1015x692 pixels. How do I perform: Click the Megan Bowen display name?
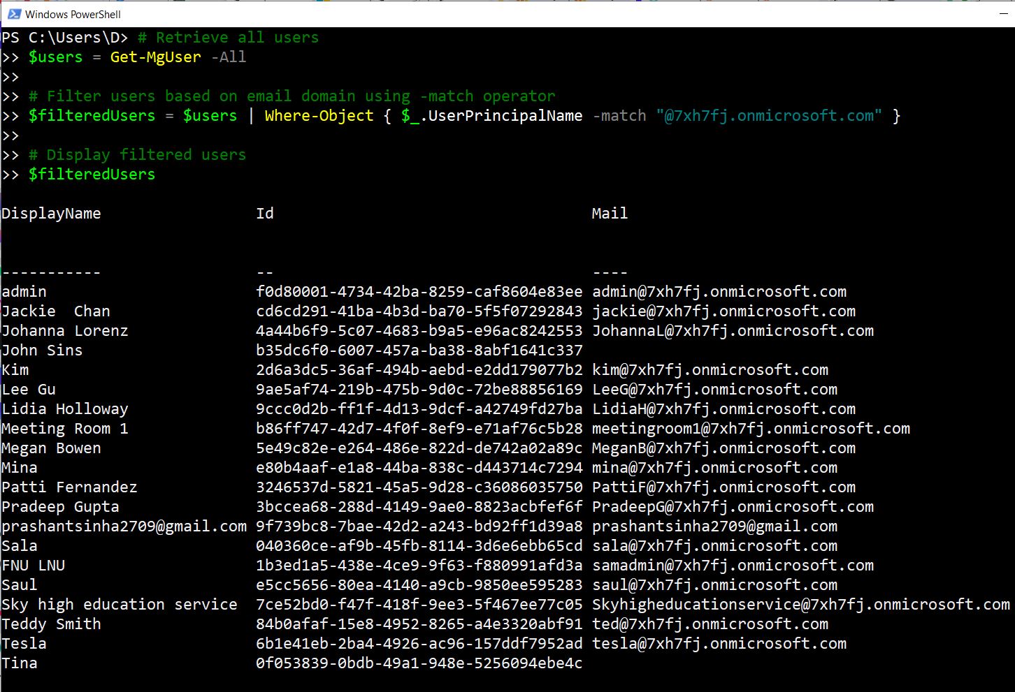(51, 448)
